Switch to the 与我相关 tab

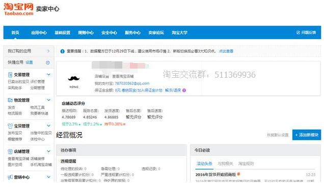click(225, 164)
